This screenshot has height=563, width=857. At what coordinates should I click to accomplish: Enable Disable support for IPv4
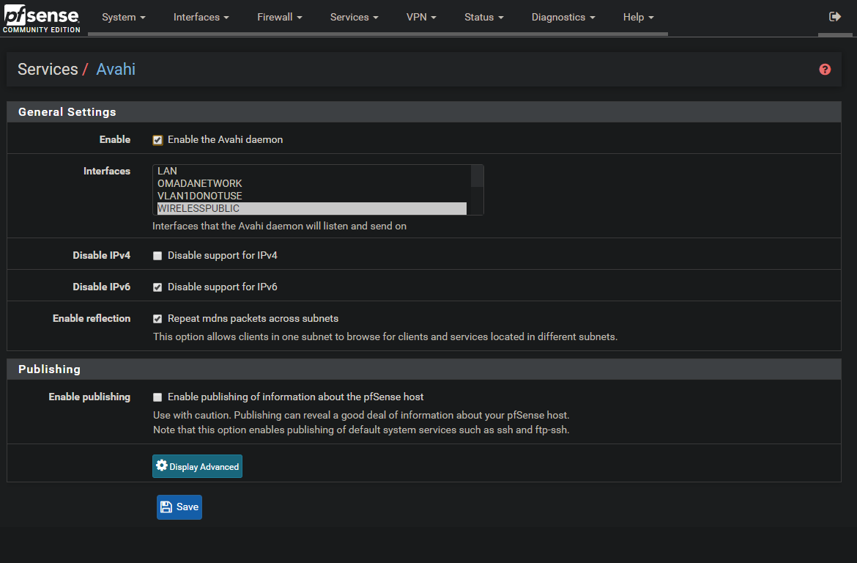tap(157, 255)
